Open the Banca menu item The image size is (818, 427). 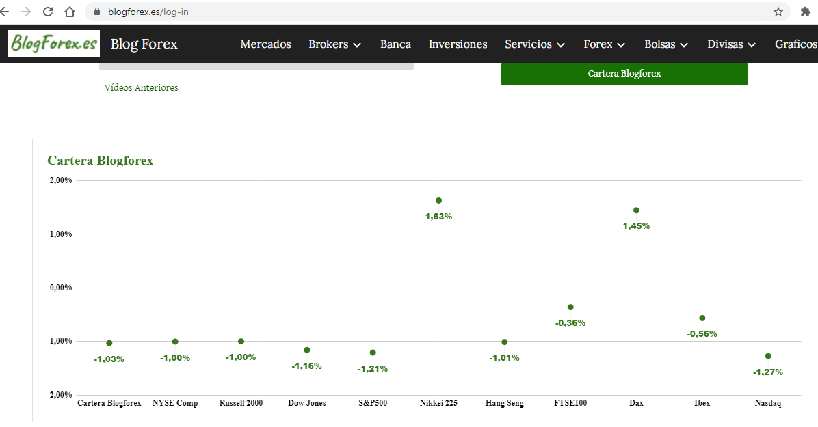pos(395,44)
